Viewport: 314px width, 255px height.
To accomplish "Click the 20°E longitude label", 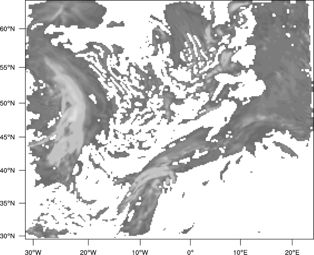I will (292, 252).
